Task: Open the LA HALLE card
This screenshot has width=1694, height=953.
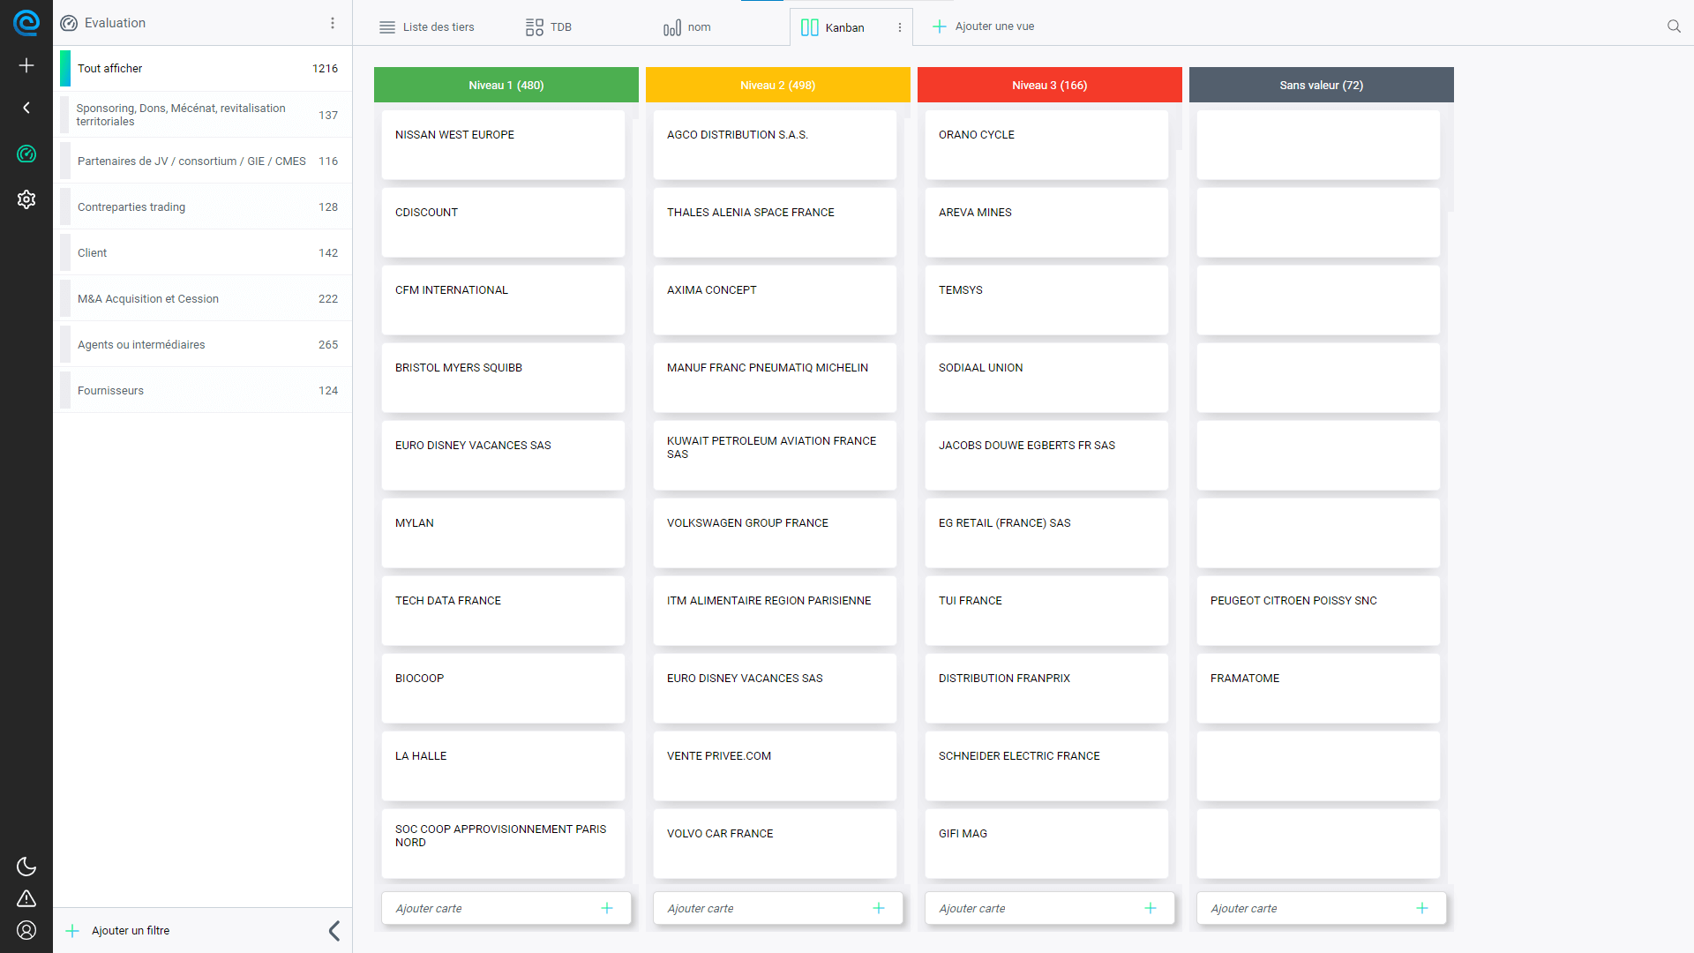Action: click(x=503, y=766)
